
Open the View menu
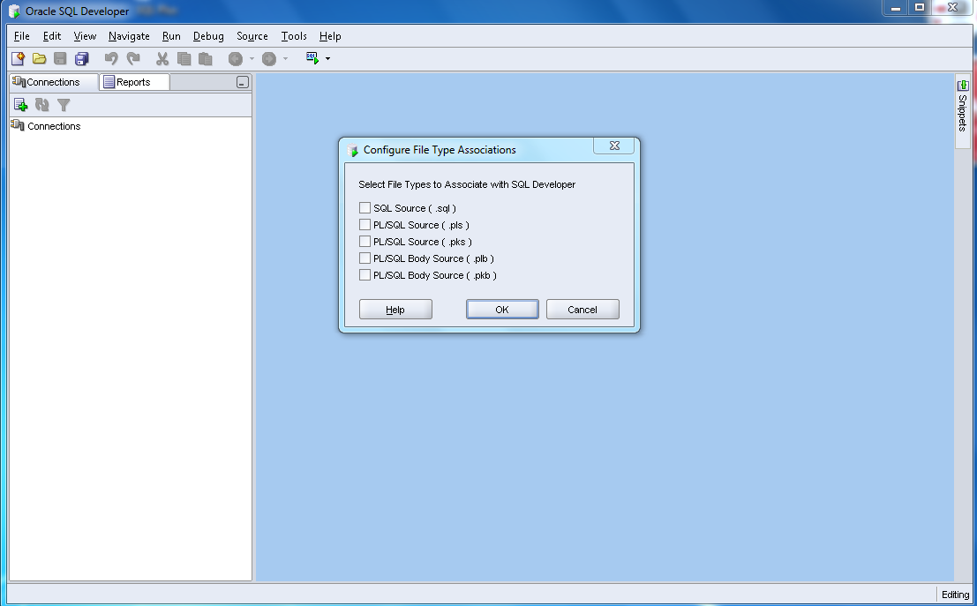coord(85,36)
